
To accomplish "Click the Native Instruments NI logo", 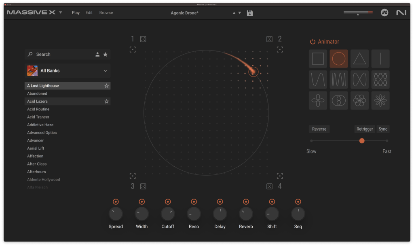I will point(401,13).
